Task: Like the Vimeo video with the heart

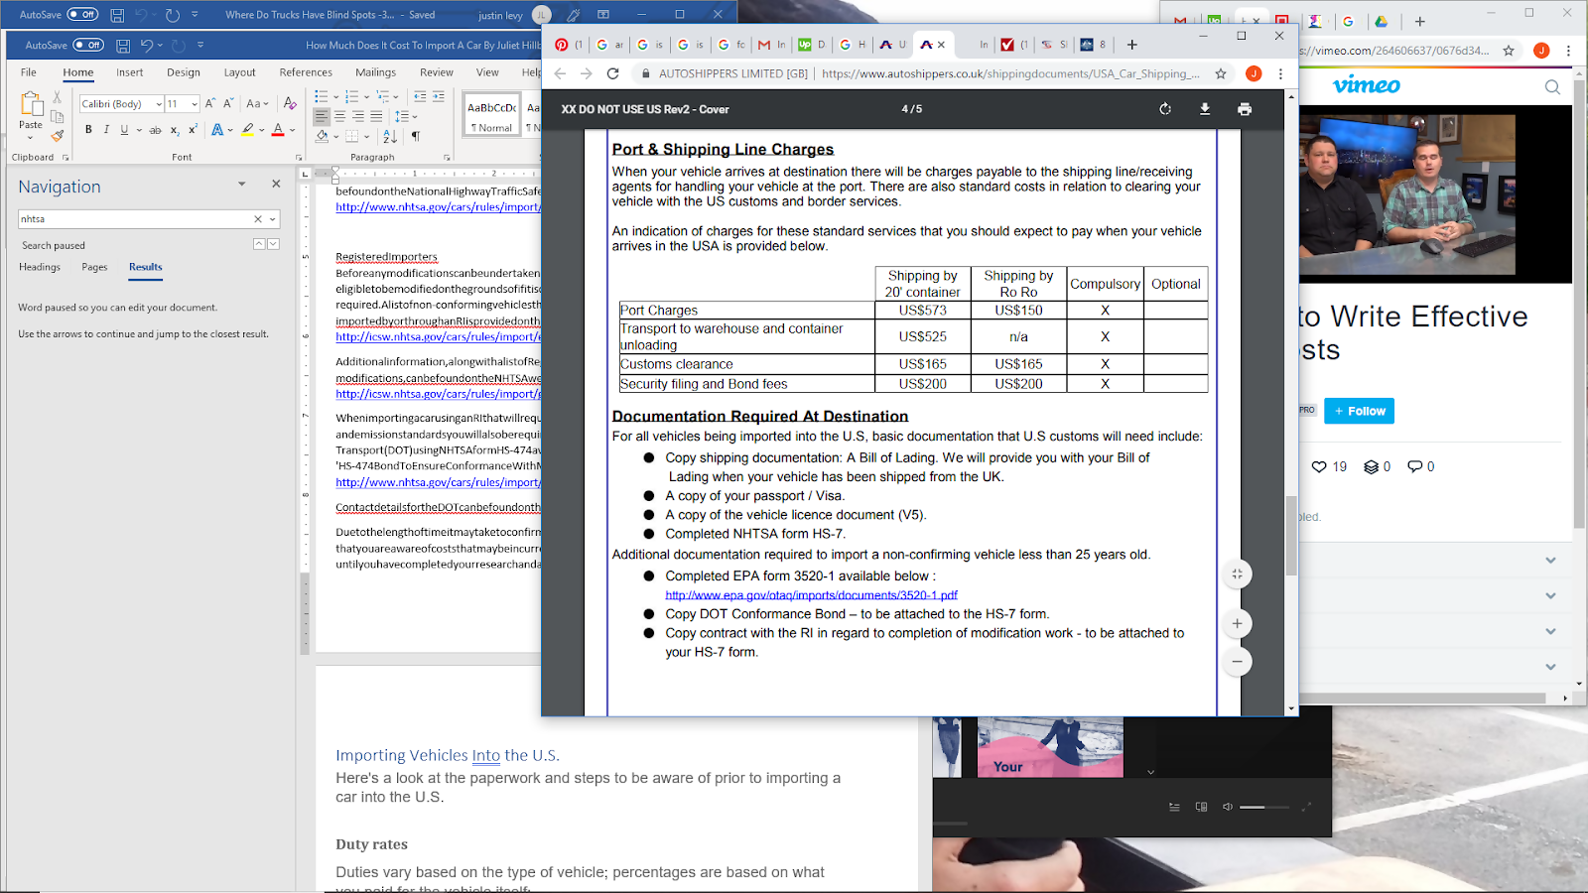Action: [1319, 467]
